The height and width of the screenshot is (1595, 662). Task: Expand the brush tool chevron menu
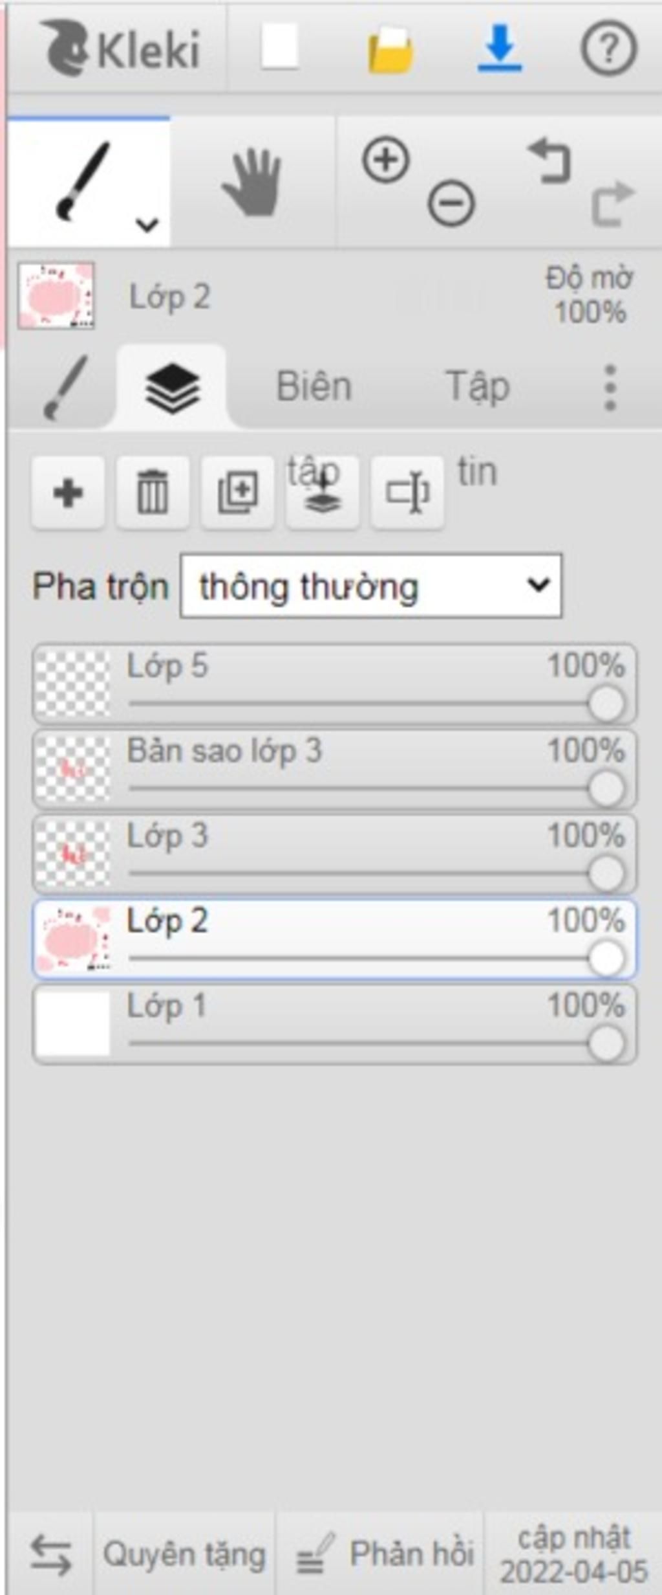147,225
